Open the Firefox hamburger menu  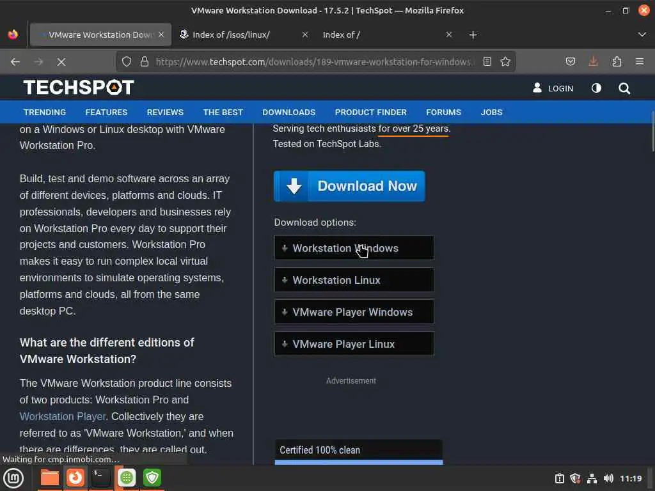tap(640, 62)
